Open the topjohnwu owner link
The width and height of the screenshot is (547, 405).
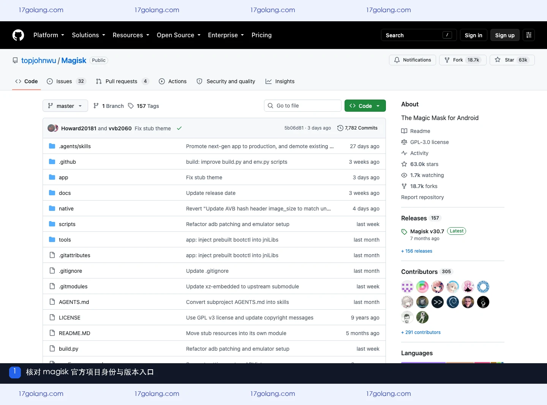pyautogui.click(x=39, y=60)
